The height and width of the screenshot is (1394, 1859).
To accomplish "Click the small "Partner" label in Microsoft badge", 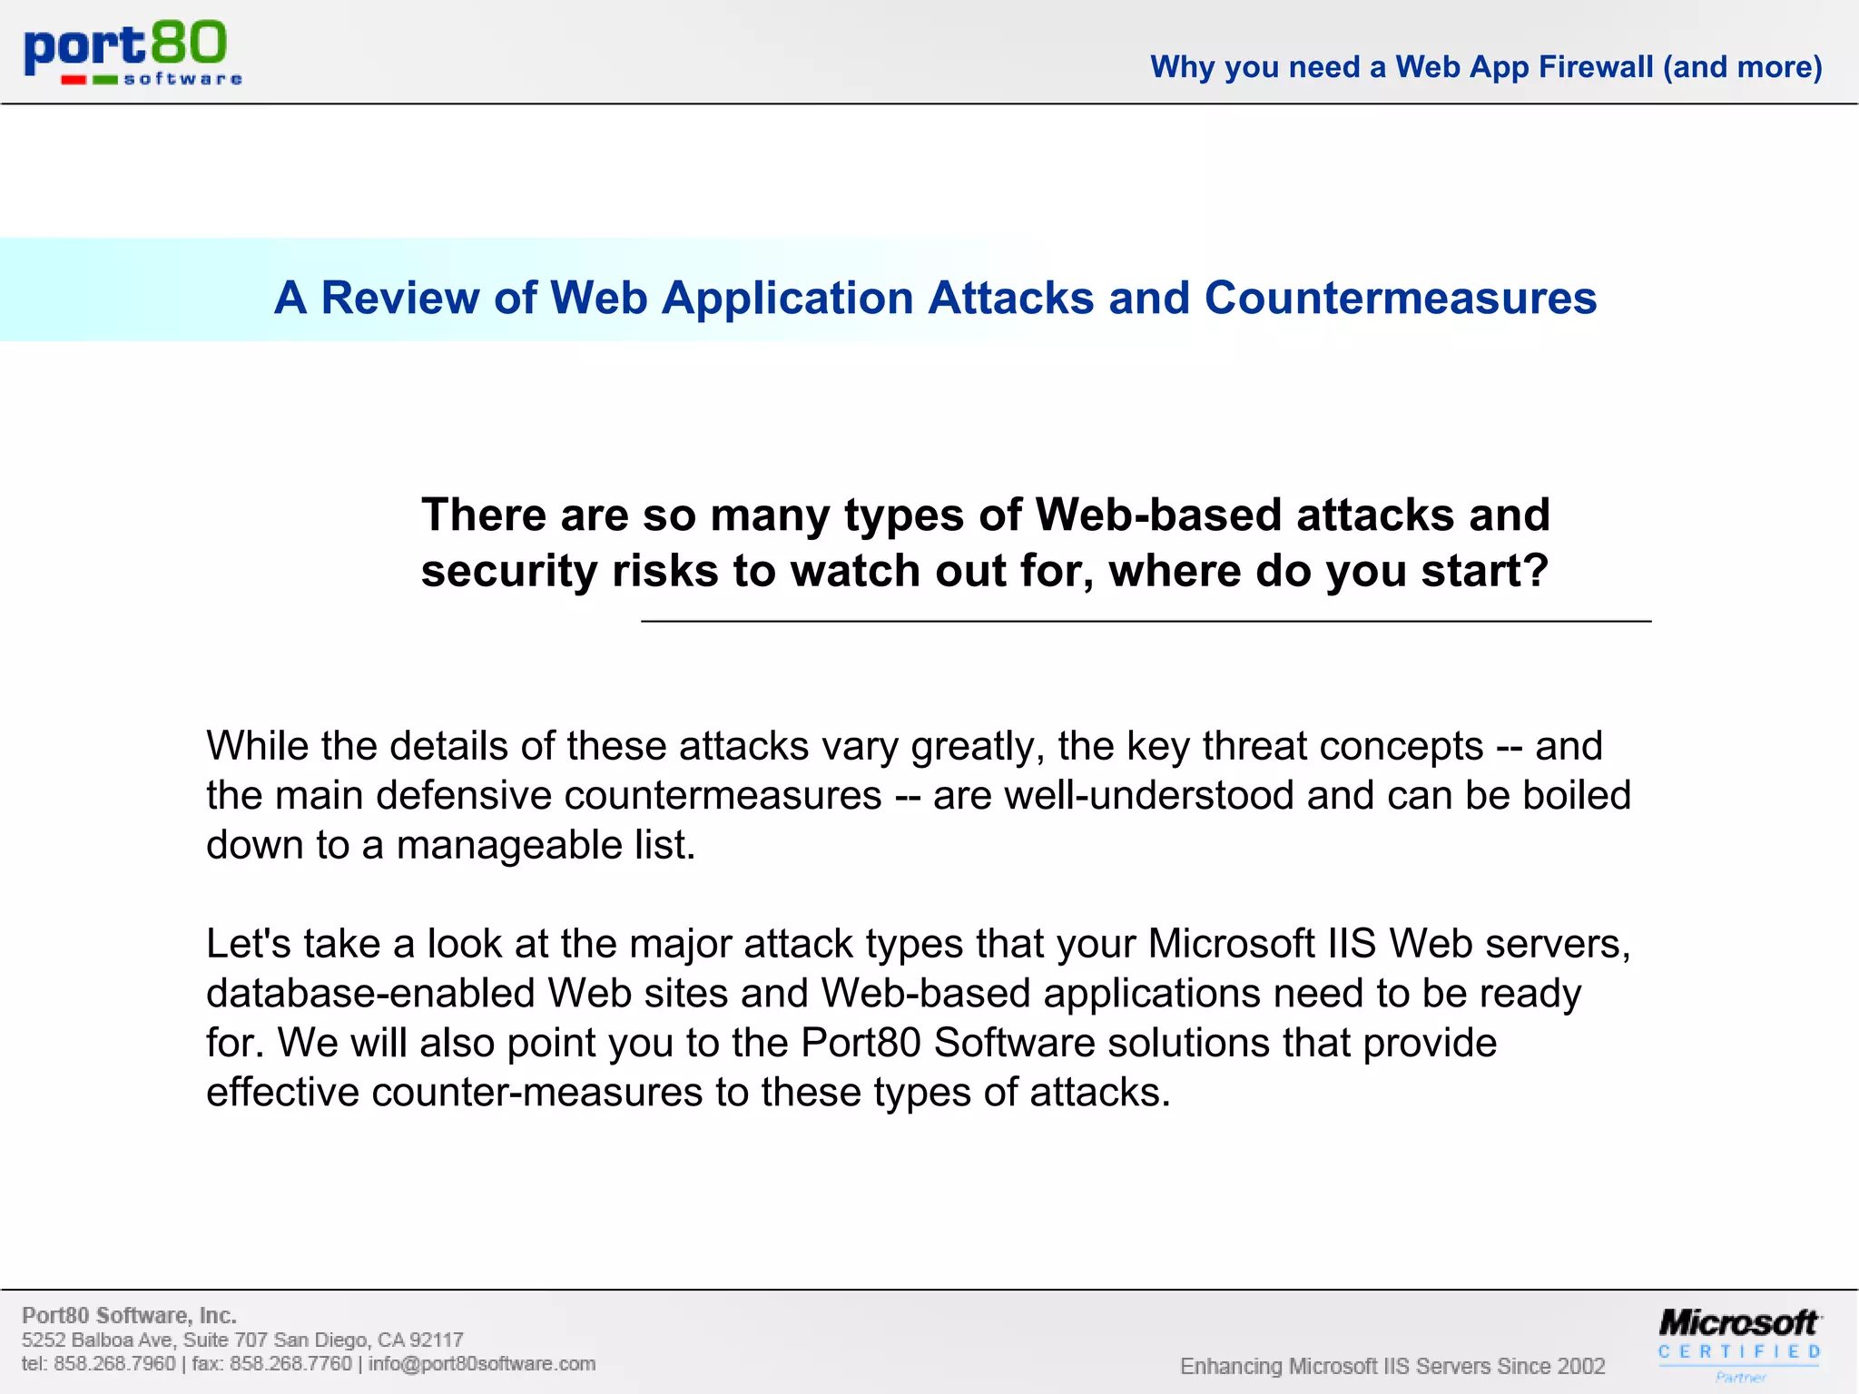I will [x=1740, y=1378].
